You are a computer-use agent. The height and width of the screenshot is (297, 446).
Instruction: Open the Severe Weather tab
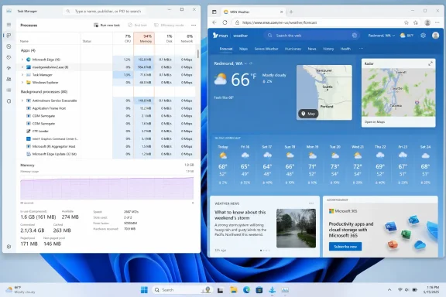(266, 49)
